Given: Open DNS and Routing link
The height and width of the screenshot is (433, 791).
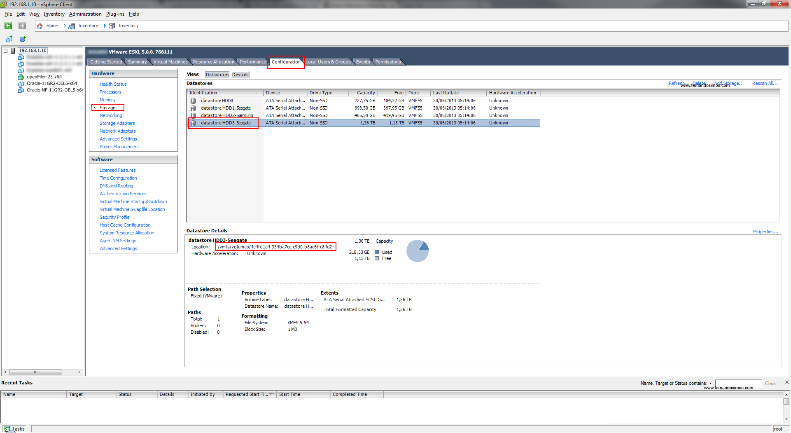Looking at the screenshot, I should (117, 186).
